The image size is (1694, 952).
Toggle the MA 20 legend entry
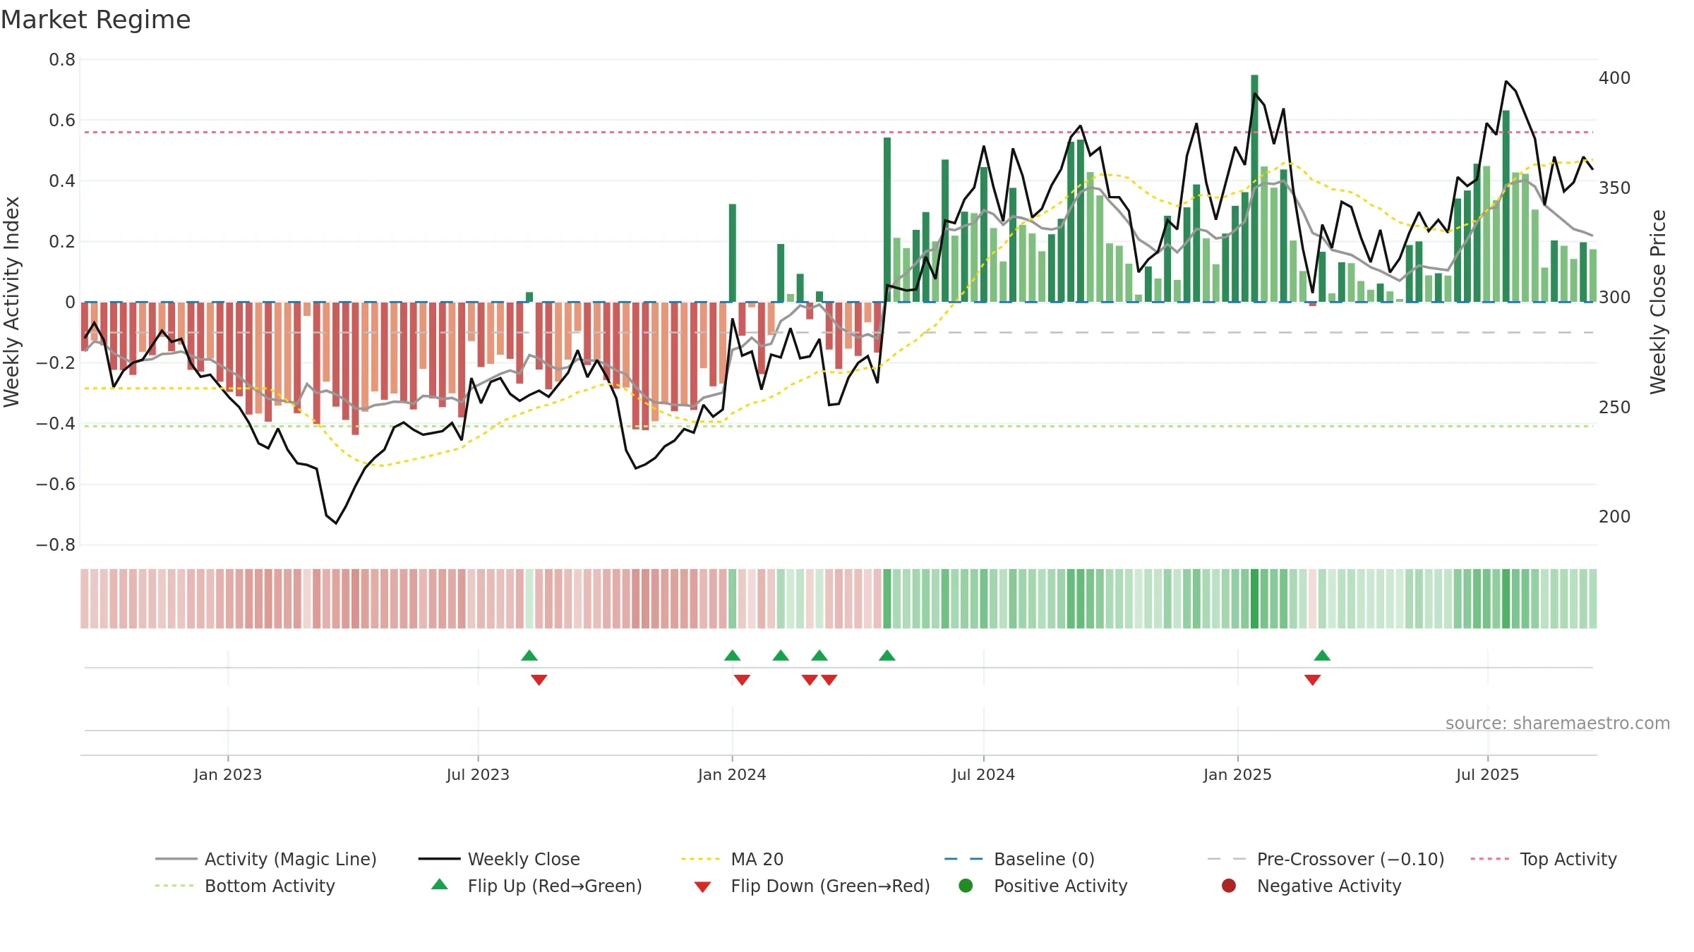pos(732,859)
